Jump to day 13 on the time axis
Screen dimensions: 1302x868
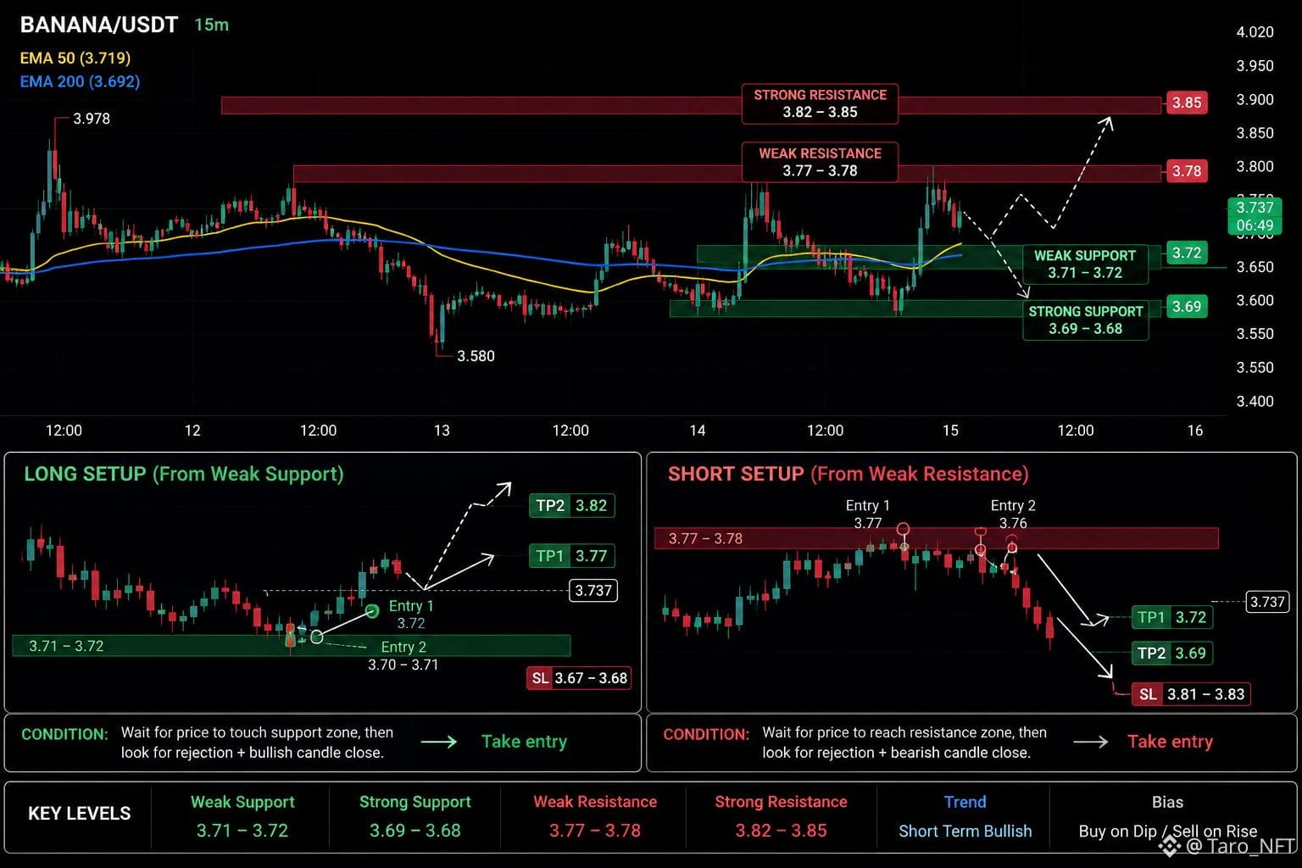tap(442, 431)
